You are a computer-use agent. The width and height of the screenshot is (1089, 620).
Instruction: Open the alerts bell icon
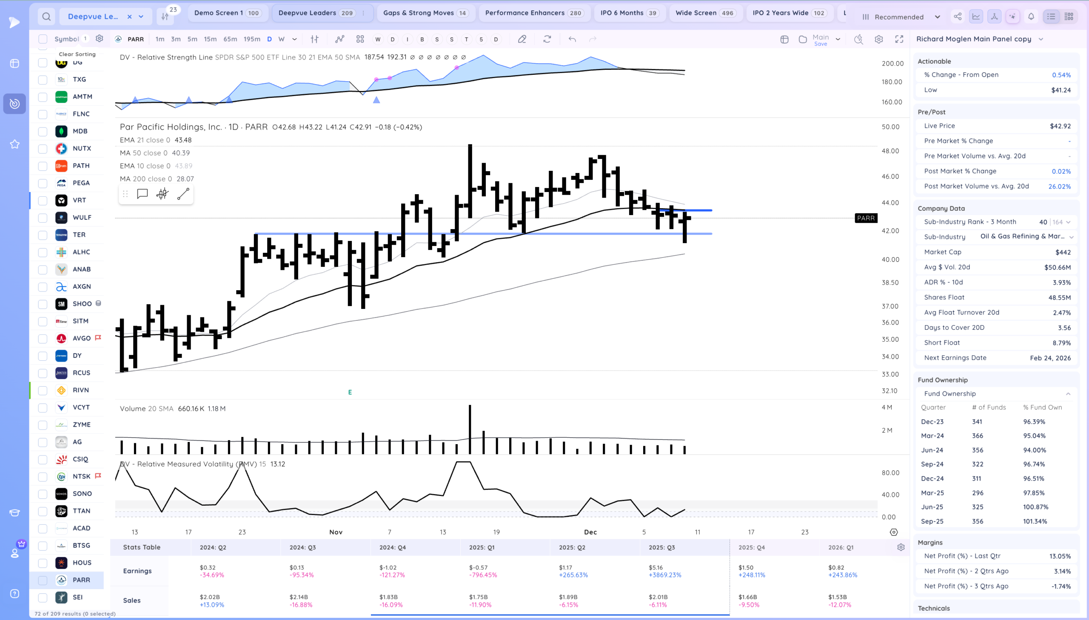click(1031, 17)
